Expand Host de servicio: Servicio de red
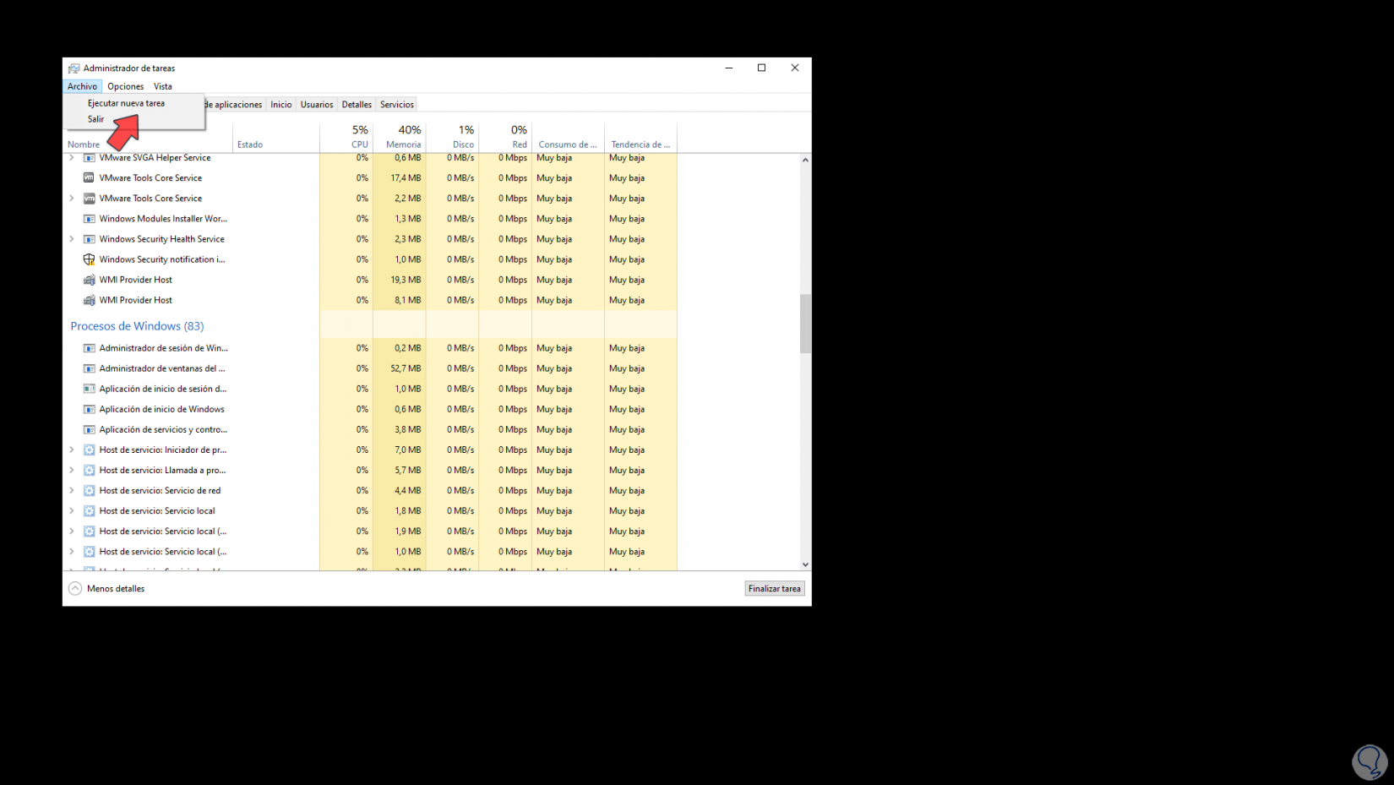Viewport: 1394px width, 785px height. 72,491
